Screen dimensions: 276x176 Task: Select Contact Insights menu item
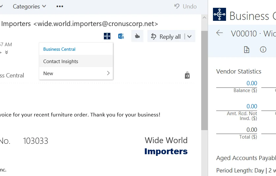click(76, 61)
